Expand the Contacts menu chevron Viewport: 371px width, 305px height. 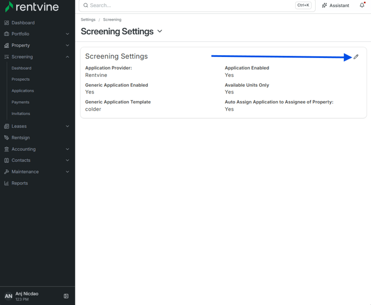pos(68,160)
